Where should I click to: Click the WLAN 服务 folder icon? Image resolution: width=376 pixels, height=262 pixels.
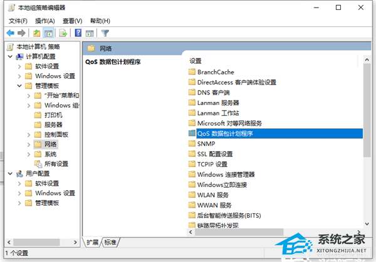192,194
